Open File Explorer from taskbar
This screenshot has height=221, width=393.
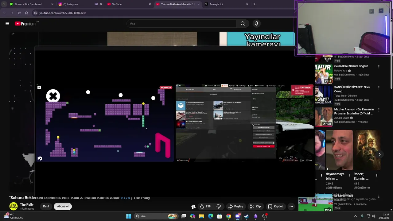point(201,216)
